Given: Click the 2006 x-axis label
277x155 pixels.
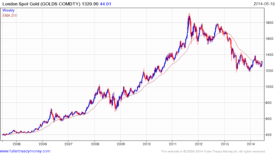Looking at the screenshot, I should pyautogui.click(x=43, y=144).
